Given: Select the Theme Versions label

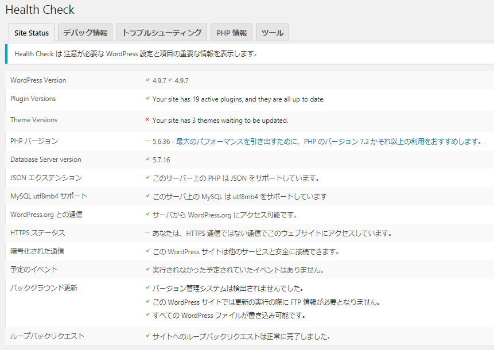Looking at the screenshot, I should coord(34,120).
